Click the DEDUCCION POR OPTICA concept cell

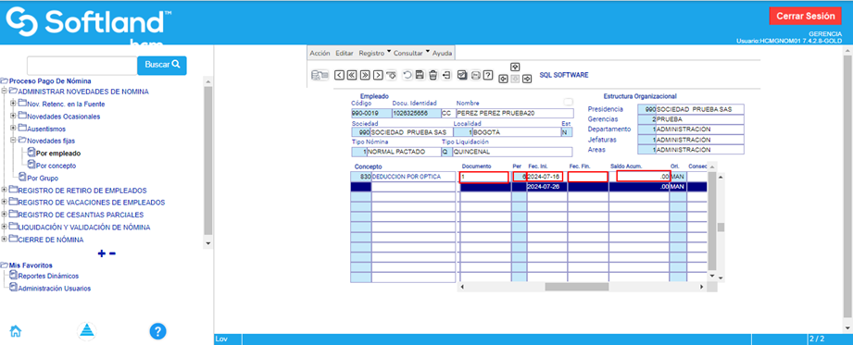[x=413, y=177]
